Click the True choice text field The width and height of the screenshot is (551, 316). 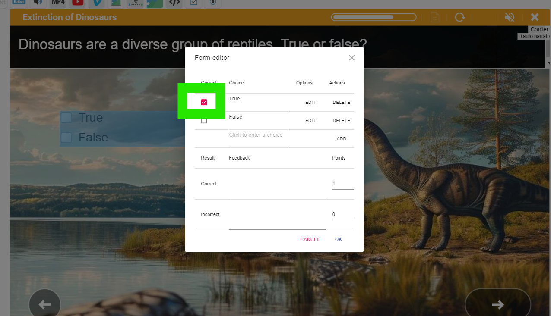pyautogui.click(x=259, y=103)
